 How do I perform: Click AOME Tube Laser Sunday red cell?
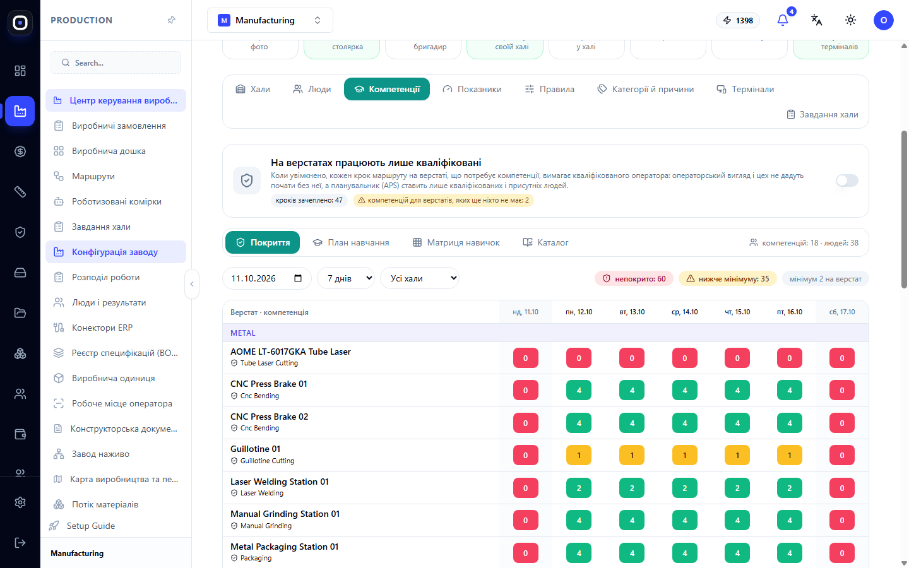(x=526, y=358)
